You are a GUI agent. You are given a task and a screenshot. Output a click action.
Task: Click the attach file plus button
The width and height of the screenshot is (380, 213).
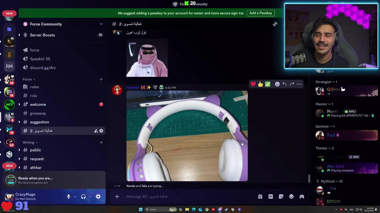(x=117, y=196)
